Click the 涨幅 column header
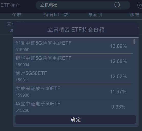 [x=134, y=15]
